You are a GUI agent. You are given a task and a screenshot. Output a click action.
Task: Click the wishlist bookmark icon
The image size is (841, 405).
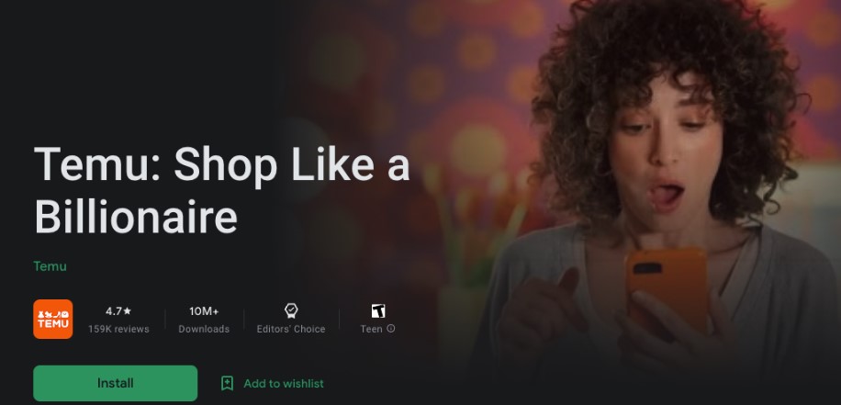pos(228,383)
